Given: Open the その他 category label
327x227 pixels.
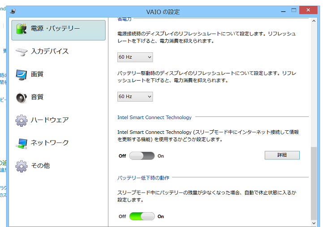Looking at the screenshot, I should pyautogui.click(x=40, y=166).
